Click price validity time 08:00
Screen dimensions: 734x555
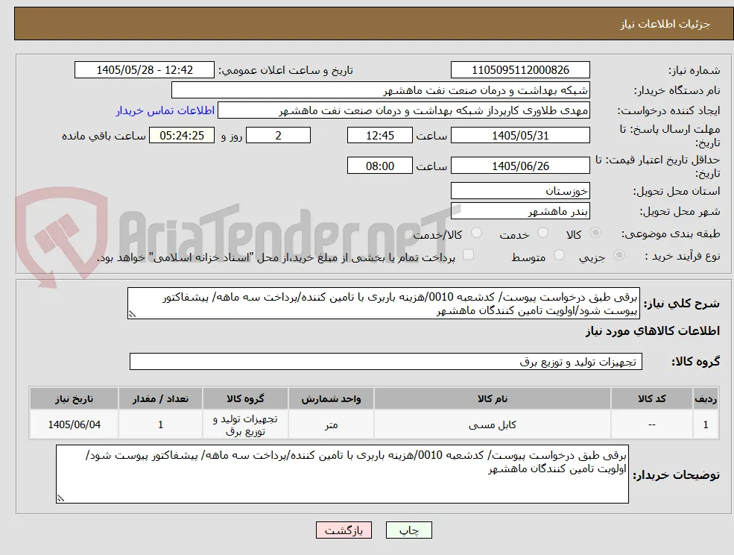point(379,166)
